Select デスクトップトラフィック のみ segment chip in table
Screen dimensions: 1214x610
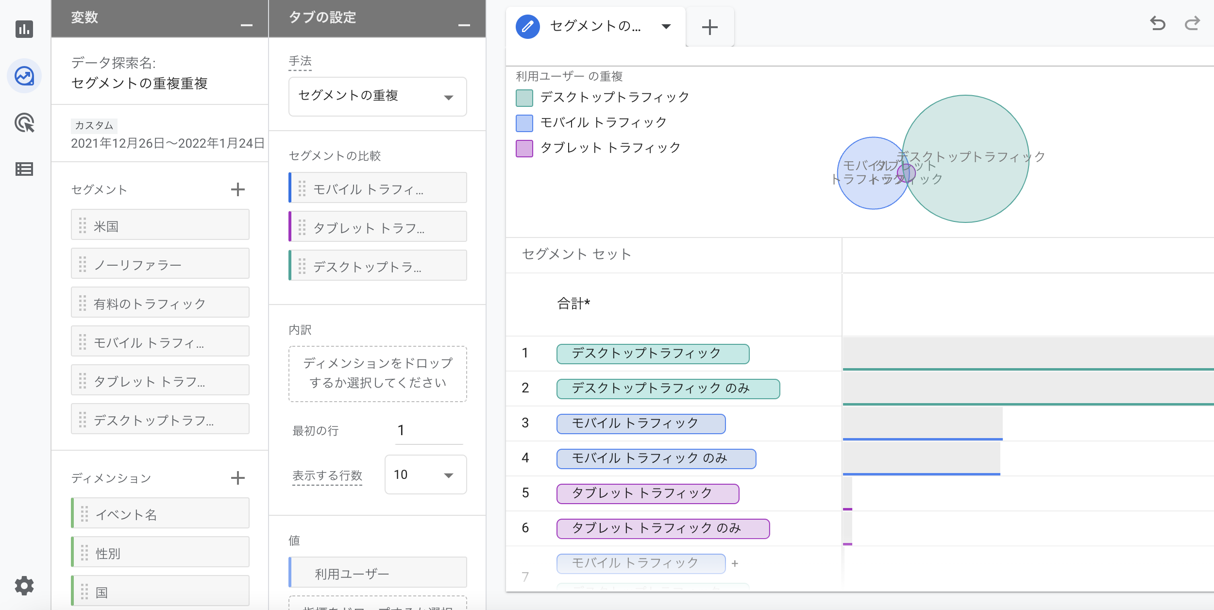pyautogui.click(x=668, y=389)
